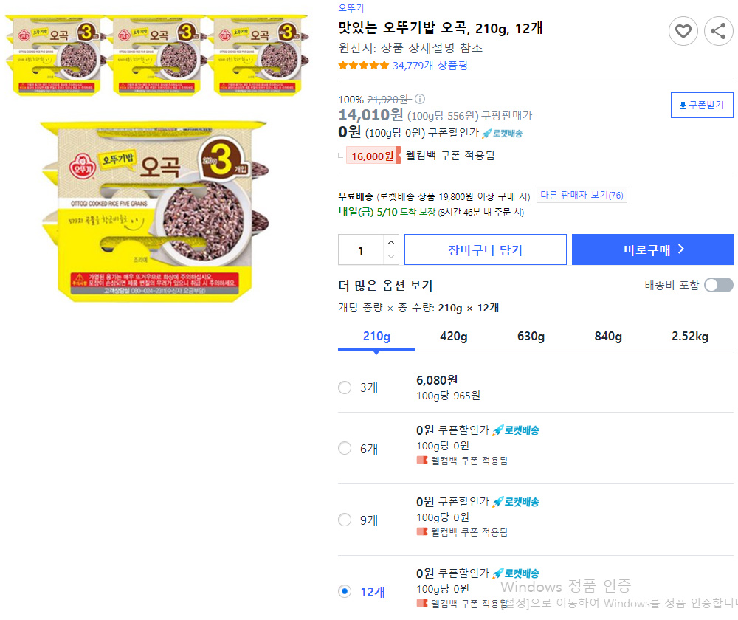The height and width of the screenshot is (620, 738).
Task: Click the heart wishlist icon
Action: 683,31
